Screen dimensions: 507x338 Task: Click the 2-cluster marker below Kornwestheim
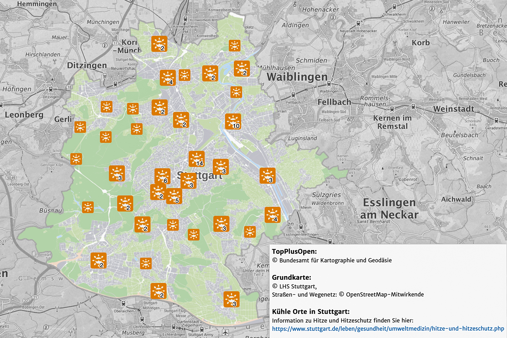[x=159, y=44]
